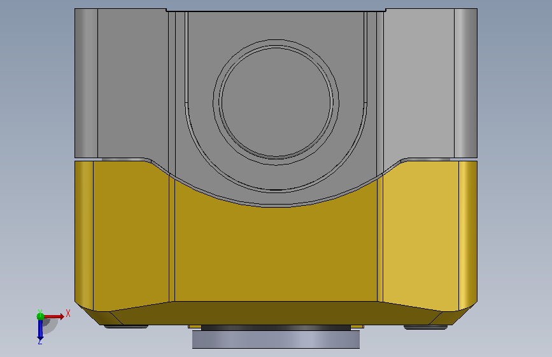Select the round gray flange under the model
The image size is (552, 357).
pyautogui.click(x=276, y=339)
